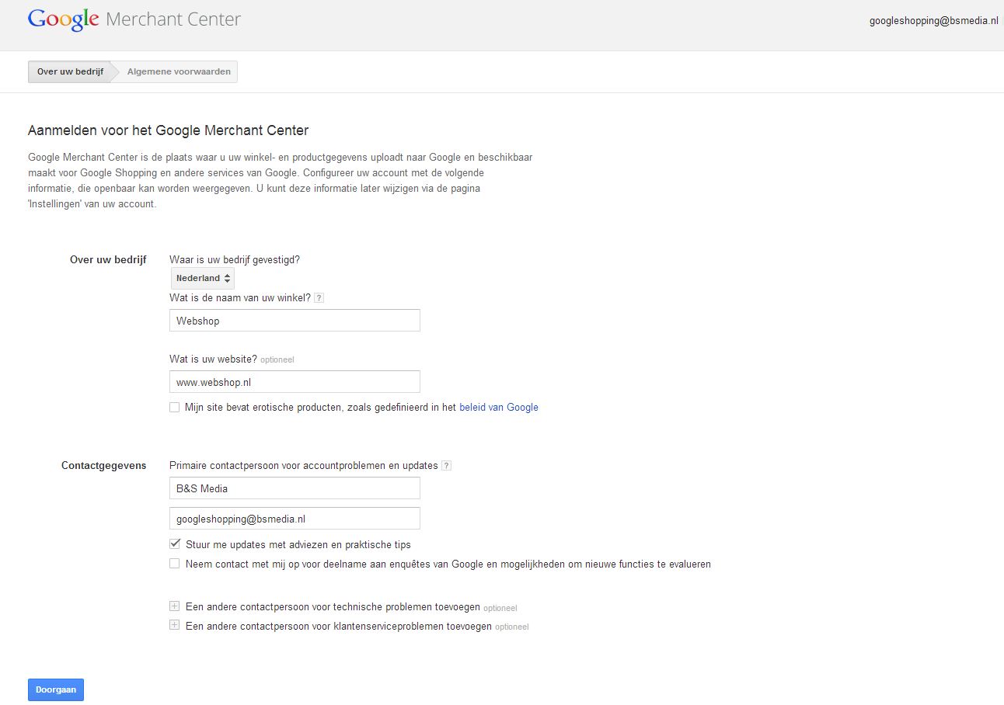Image resolution: width=1004 pixels, height=705 pixels.
Task: Uncheck the updates and tips checkbox
Action: coord(174,544)
